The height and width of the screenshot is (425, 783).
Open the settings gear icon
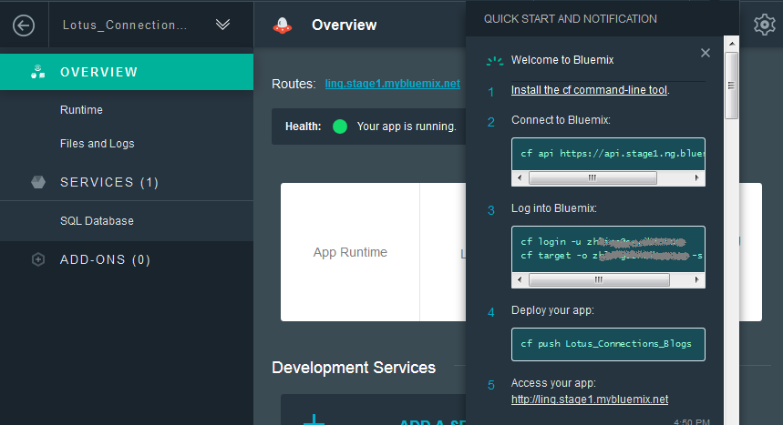coord(764,25)
